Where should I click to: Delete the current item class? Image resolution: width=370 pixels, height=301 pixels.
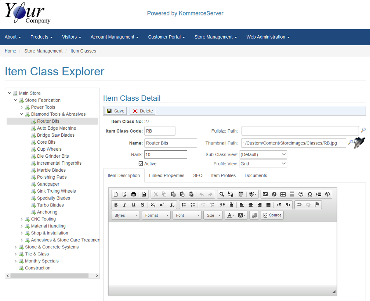pyautogui.click(x=142, y=111)
